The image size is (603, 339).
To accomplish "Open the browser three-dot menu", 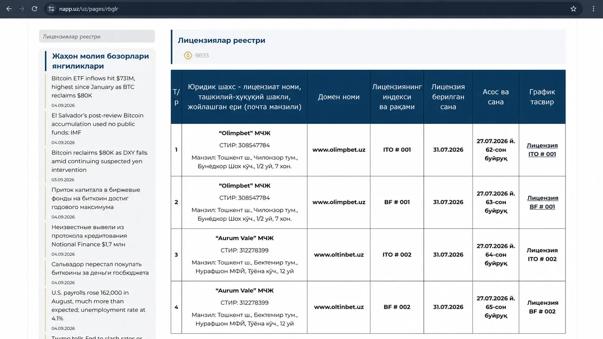I will click(x=593, y=9).
